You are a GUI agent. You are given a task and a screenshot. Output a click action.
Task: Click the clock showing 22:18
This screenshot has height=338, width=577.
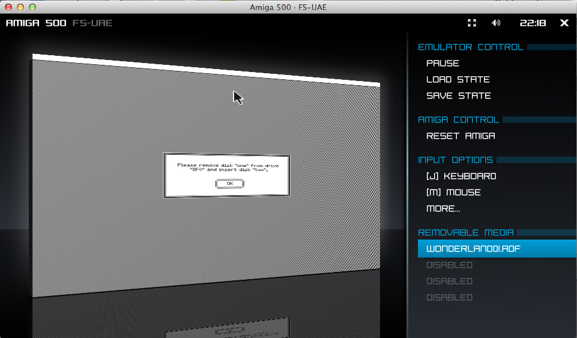pyautogui.click(x=533, y=23)
